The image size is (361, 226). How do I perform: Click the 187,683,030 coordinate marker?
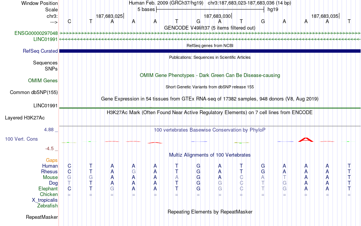(x=217, y=16)
